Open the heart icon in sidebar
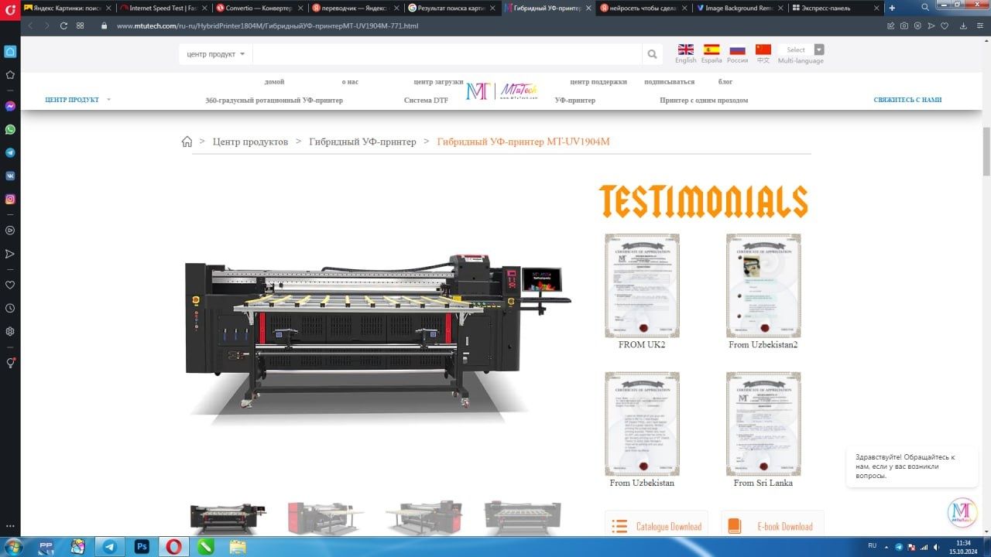 click(x=10, y=285)
